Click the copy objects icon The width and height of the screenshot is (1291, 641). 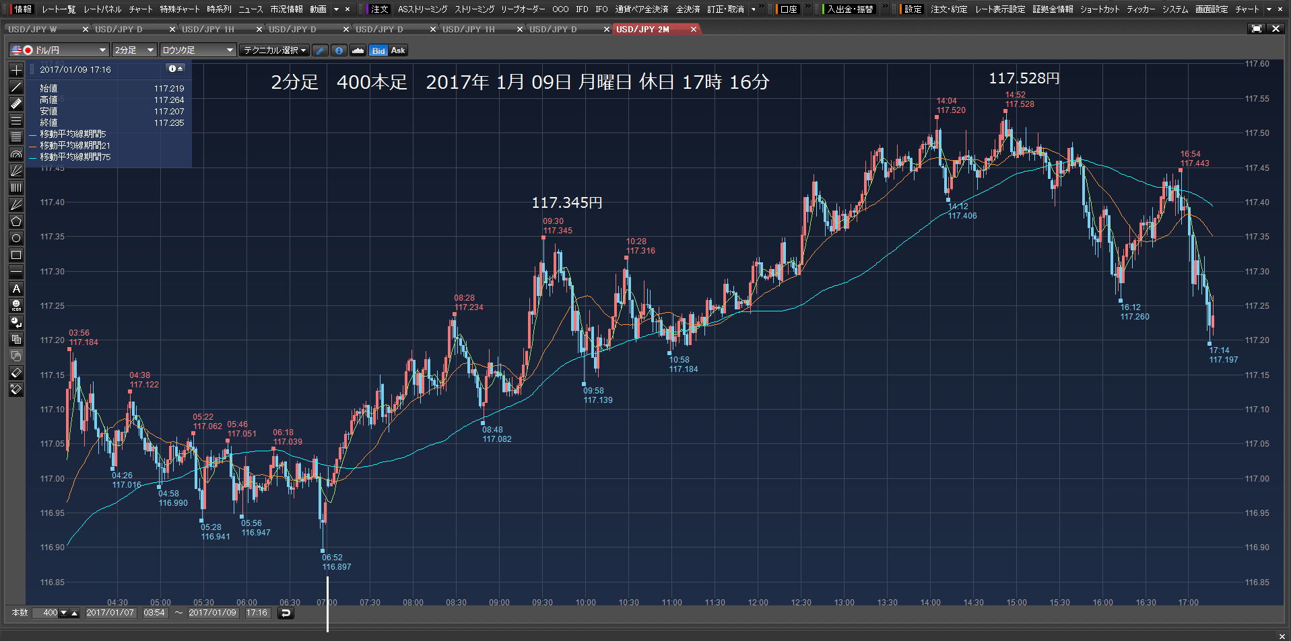click(x=16, y=339)
